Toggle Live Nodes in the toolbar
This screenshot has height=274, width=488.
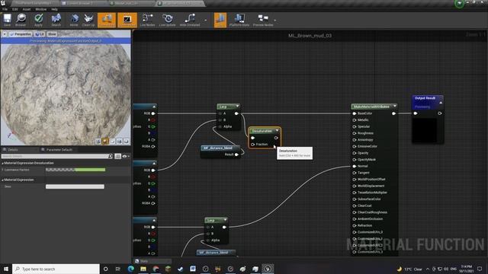147,20
